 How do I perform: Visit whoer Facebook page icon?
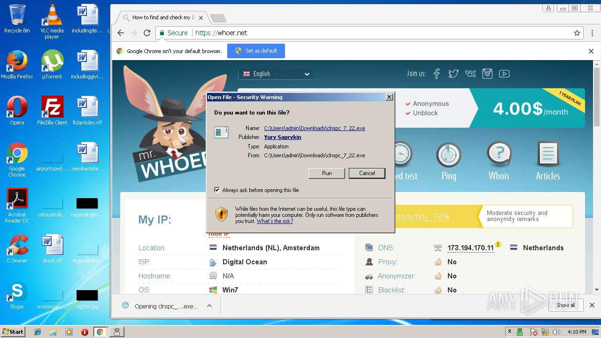(x=437, y=74)
